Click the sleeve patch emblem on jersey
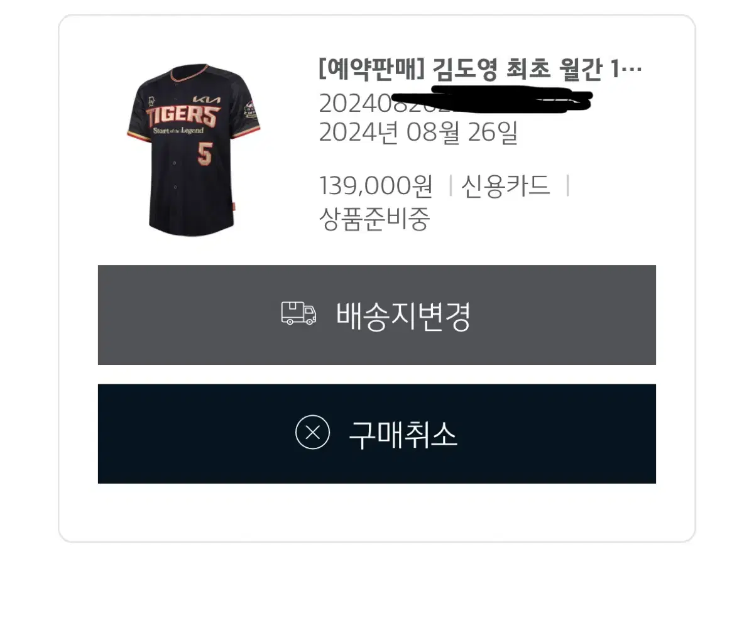This screenshot has height=623, width=754. pyautogui.click(x=251, y=111)
